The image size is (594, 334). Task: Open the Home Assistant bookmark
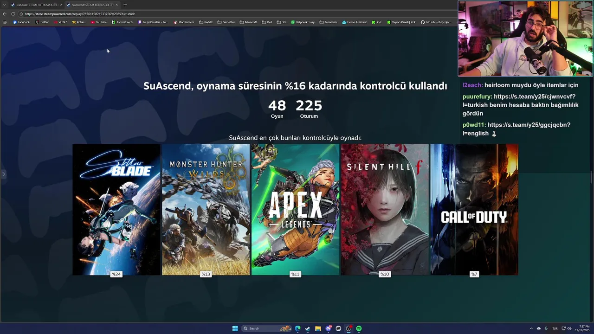pos(354,22)
